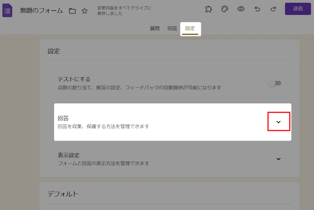Click the form title 無題のフォーム
Screen dimensions: 314x210
pyautogui.click(x=41, y=10)
